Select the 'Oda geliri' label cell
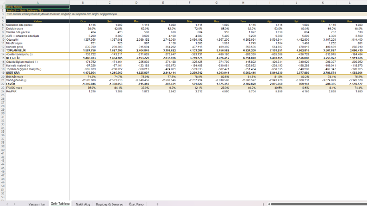The height and width of the screenshot is (206, 367). tap(37, 40)
